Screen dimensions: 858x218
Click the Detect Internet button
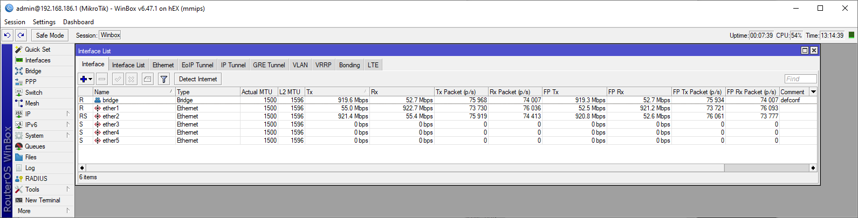tap(198, 79)
